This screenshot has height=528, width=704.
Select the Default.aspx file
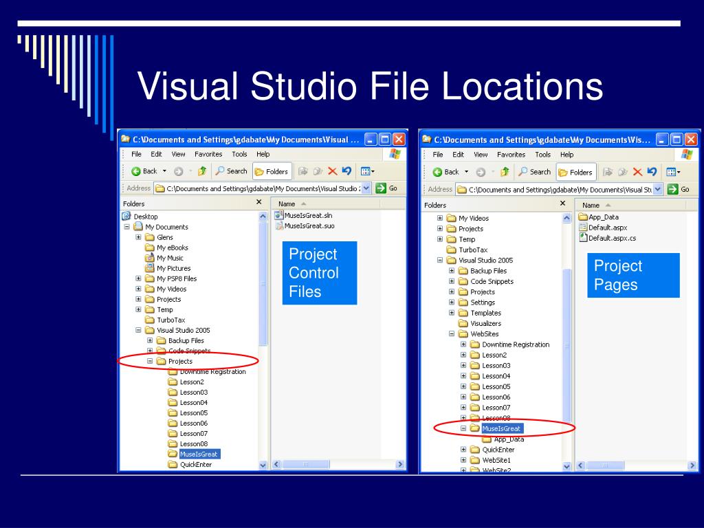[x=608, y=228]
